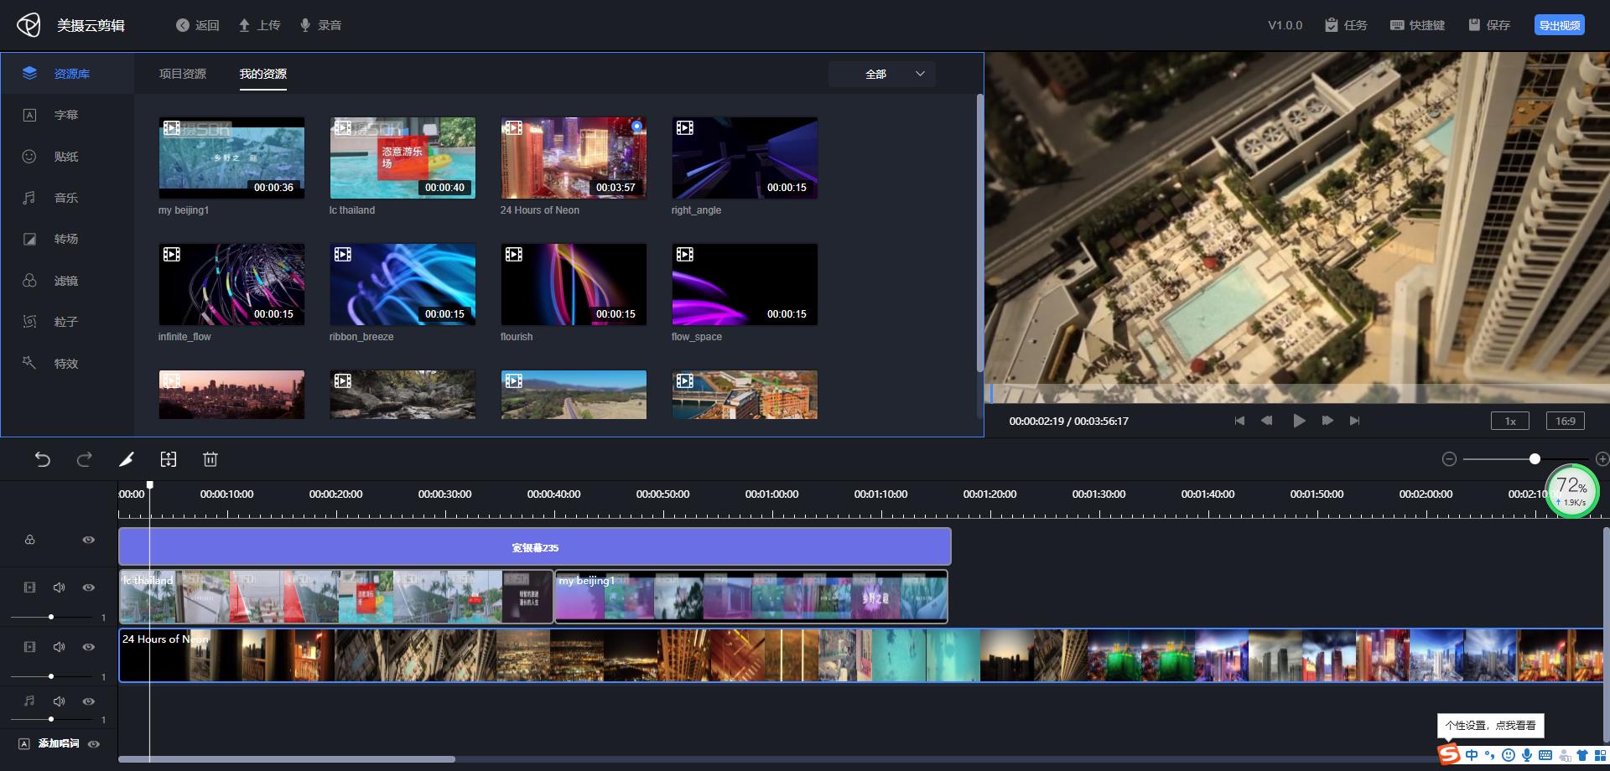
Task: Hide the top effect track with eye icon
Action: [x=88, y=540]
